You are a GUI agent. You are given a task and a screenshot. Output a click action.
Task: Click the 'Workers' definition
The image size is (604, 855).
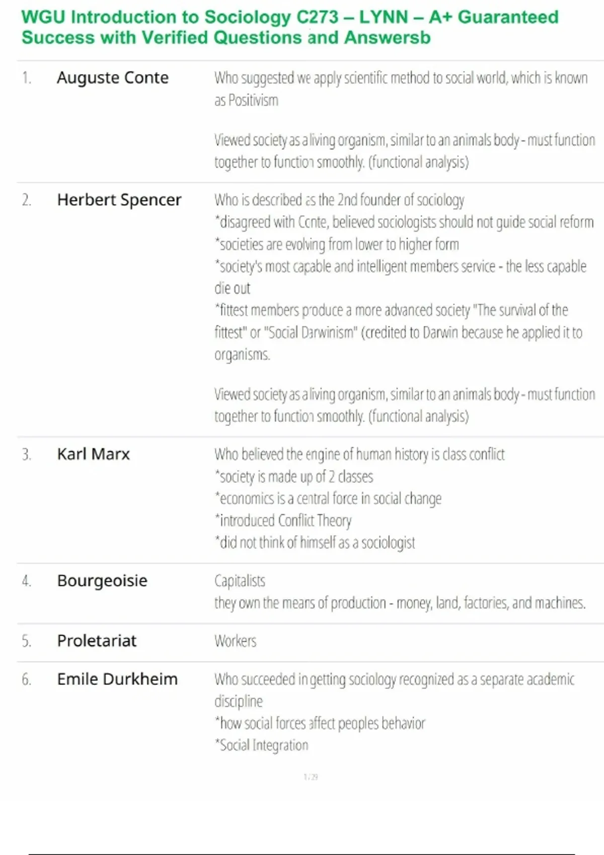pyautogui.click(x=235, y=641)
